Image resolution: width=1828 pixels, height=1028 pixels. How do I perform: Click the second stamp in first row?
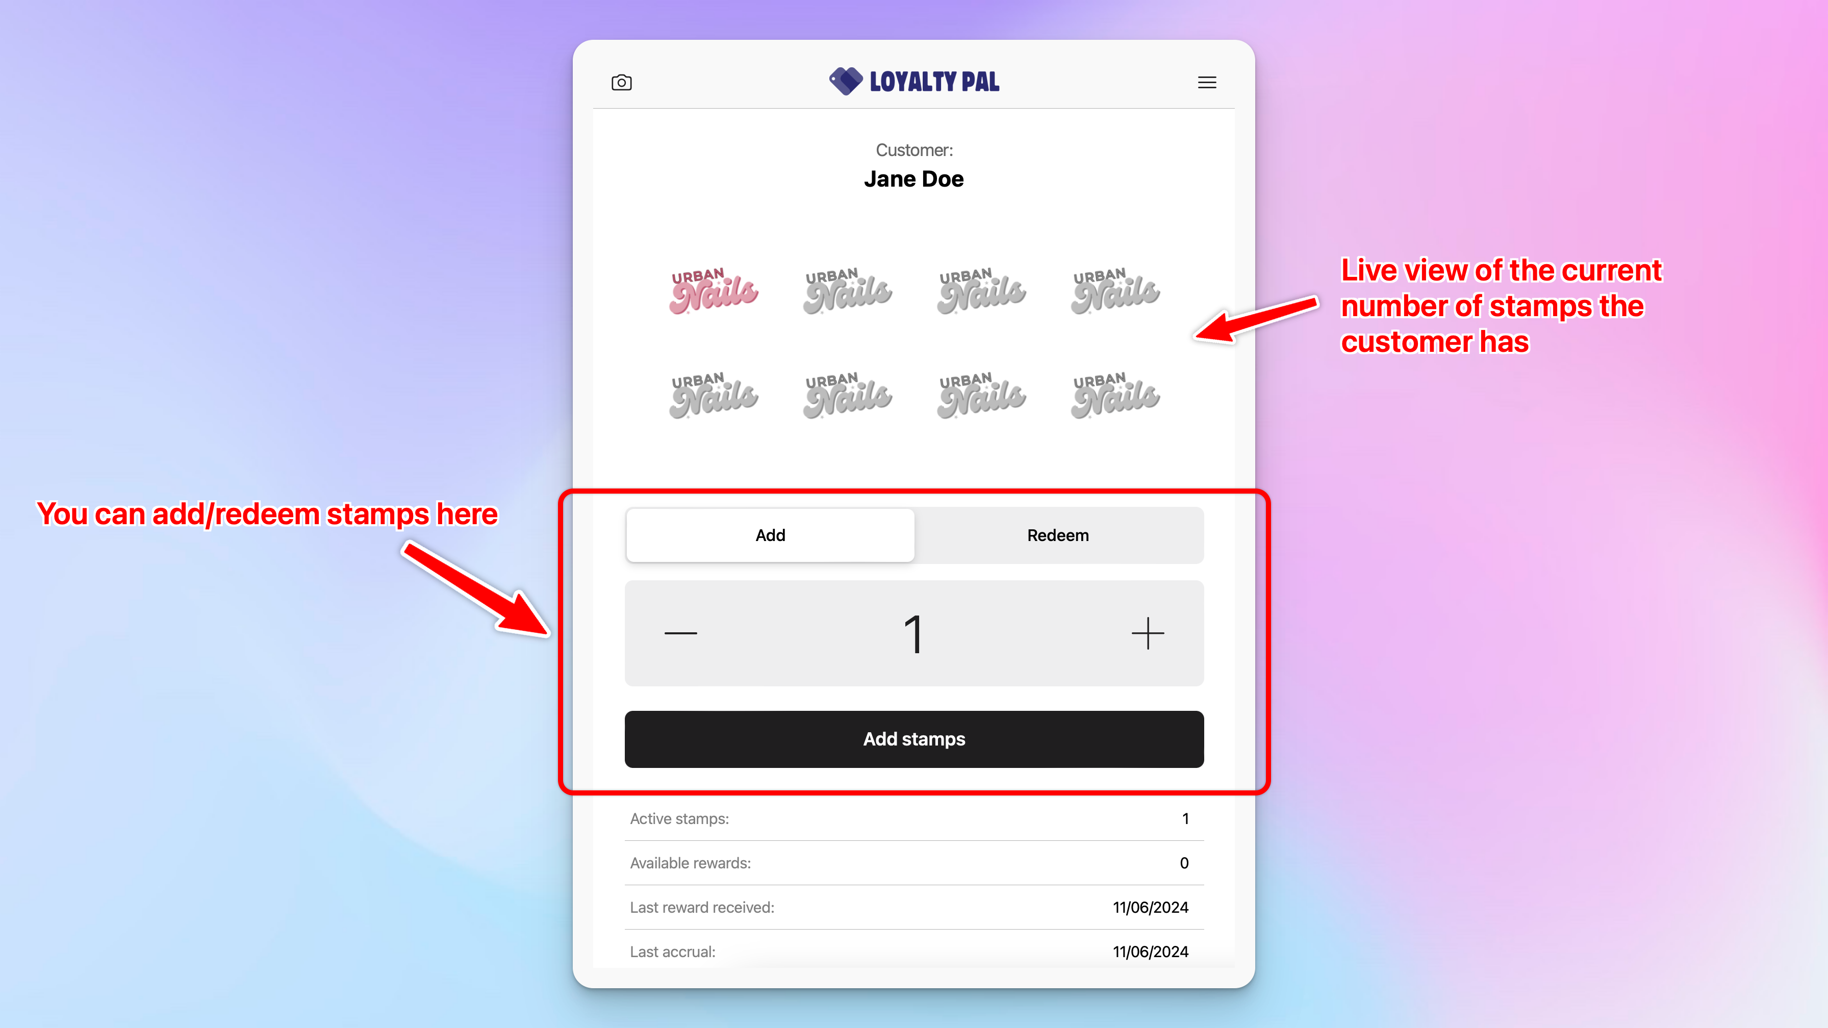(x=847, y=291)
